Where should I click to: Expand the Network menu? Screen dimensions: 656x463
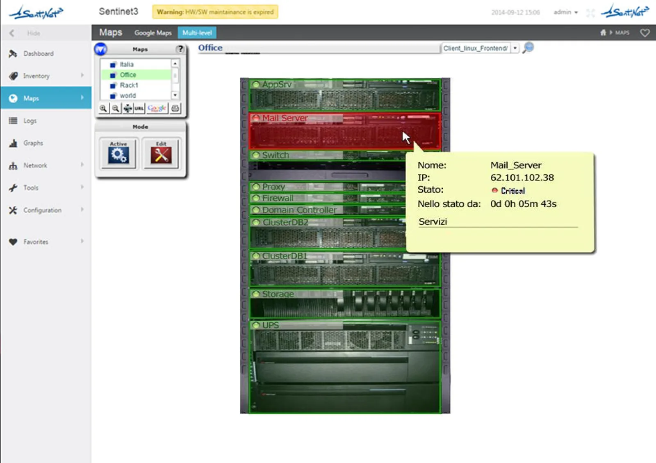[x=46, y=165]
